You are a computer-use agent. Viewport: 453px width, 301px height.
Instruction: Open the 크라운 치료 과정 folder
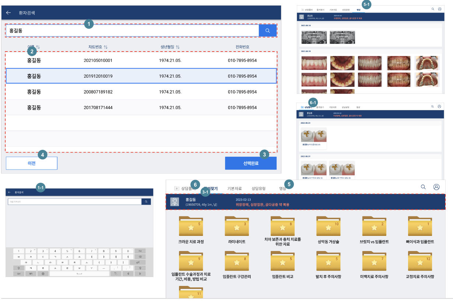pos(190,226)
